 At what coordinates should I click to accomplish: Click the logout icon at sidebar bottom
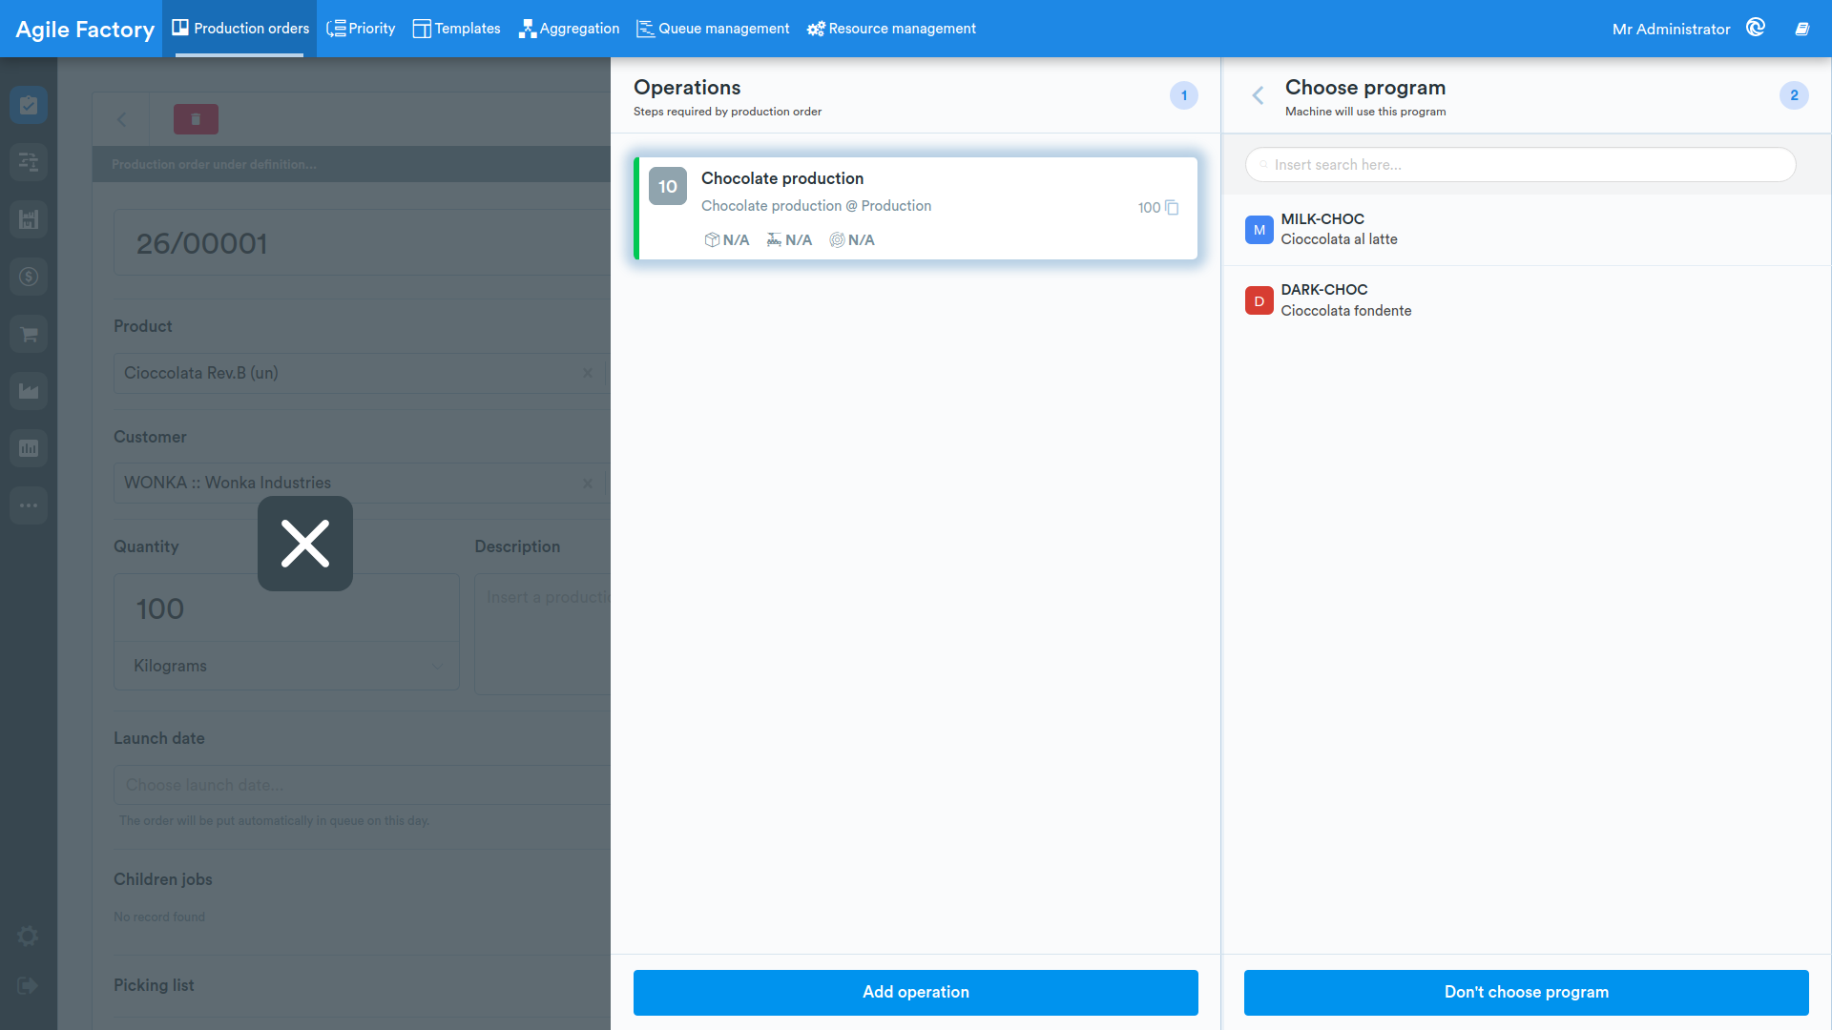28,986
